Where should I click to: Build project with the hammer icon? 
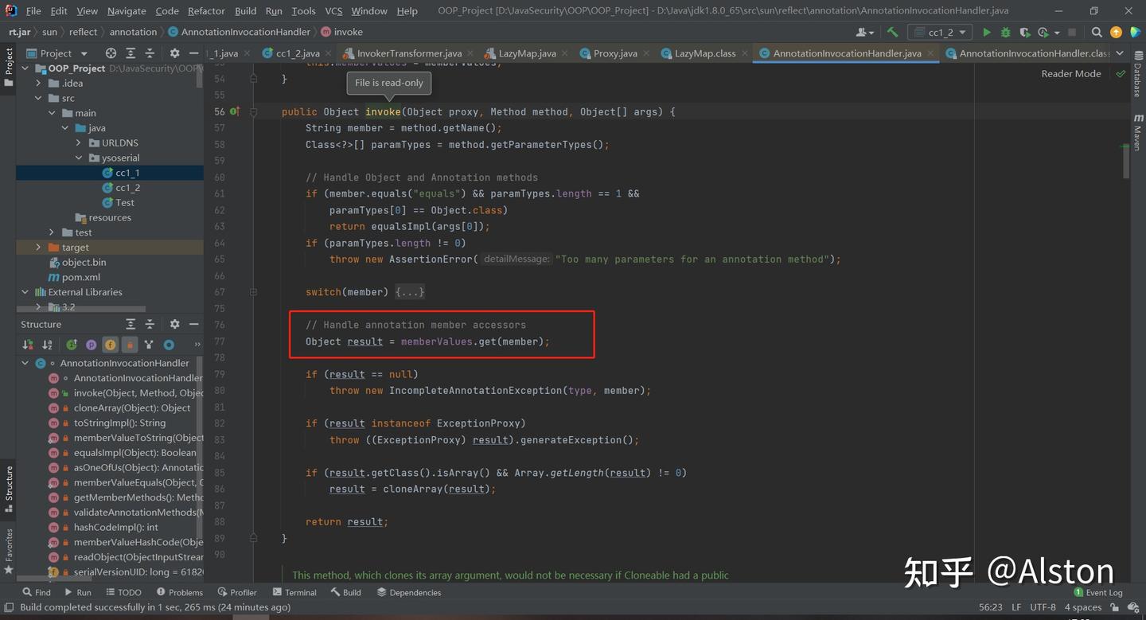(x=893, y=33)
